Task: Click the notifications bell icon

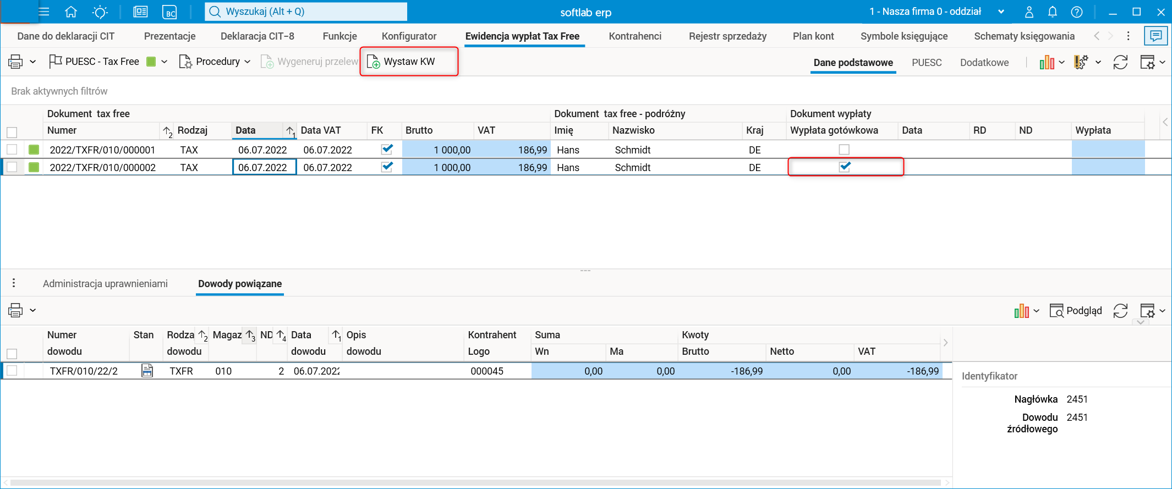Action: (x=1053, y=12)
